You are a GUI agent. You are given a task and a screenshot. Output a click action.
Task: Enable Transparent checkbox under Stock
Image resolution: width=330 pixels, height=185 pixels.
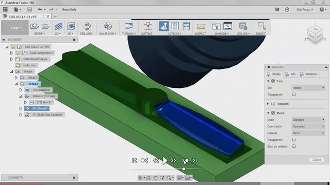(294, 139)
